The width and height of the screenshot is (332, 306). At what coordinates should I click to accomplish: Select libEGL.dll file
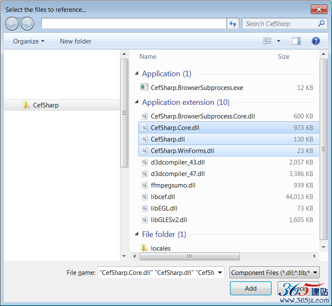pos(229,208)
